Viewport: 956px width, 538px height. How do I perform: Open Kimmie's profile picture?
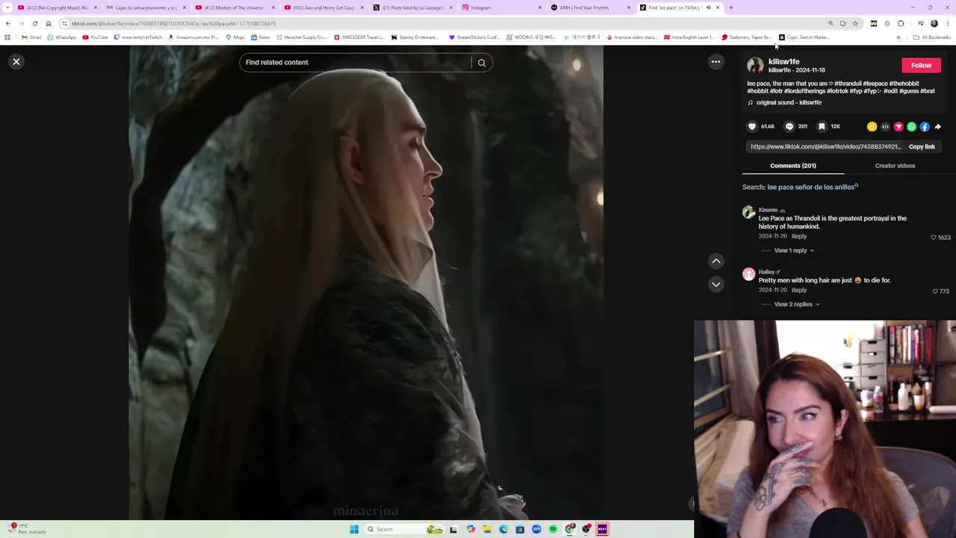point(748,212)
